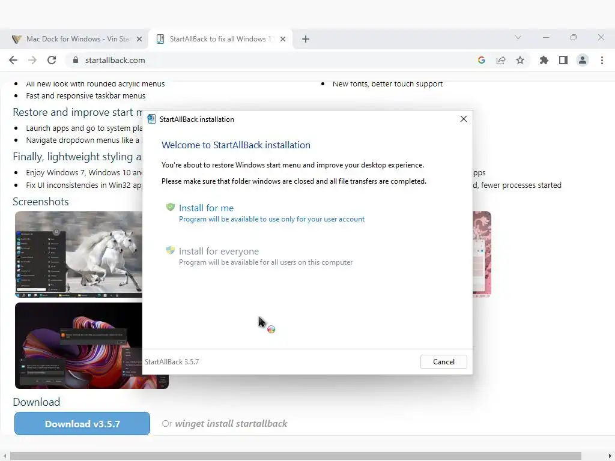Open the tab search chevron
The height and width of the screenshot is (461, 615).
click(518, 37)
